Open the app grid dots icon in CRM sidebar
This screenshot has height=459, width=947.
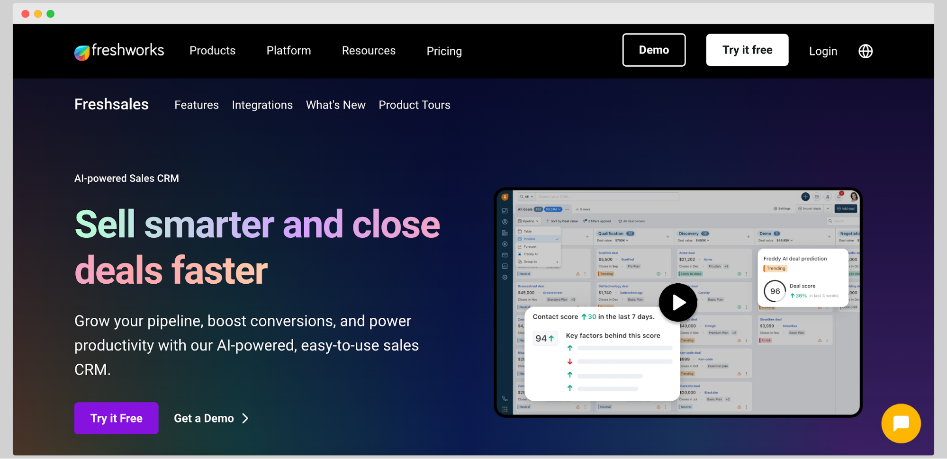(505, 409)
